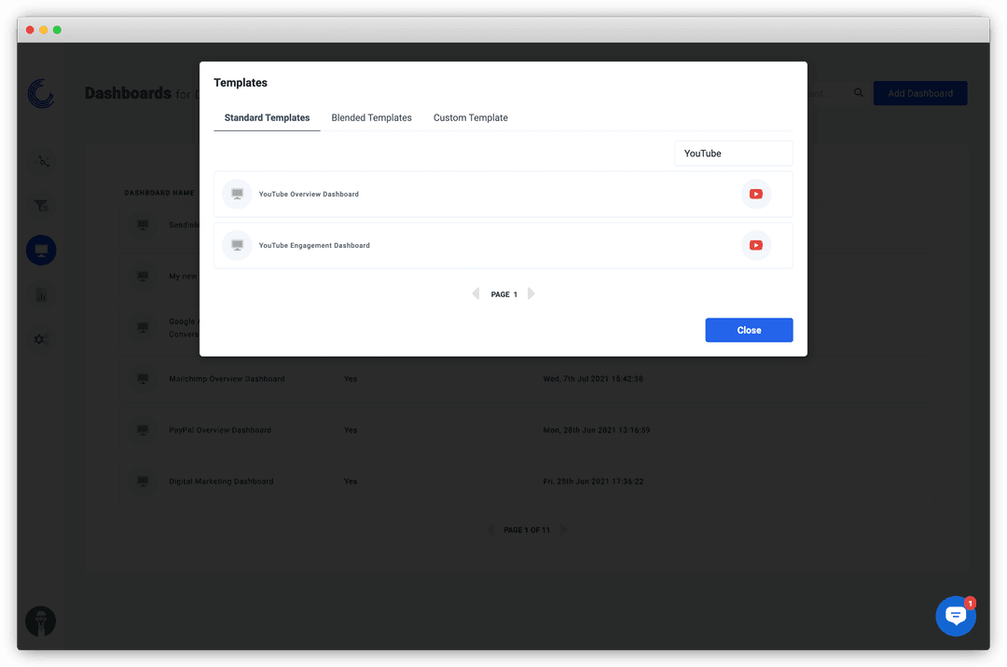The width and height of the screenshot is (1007, 667).
Task: Click monitor icon beside YouTube Overview Dashboard
Action: tap(237, 194)
